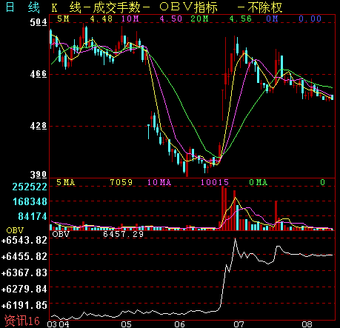This screenshot has height=328, width=340.
Task: Click the 07 month marker on date axis
Action: point(239,324)
